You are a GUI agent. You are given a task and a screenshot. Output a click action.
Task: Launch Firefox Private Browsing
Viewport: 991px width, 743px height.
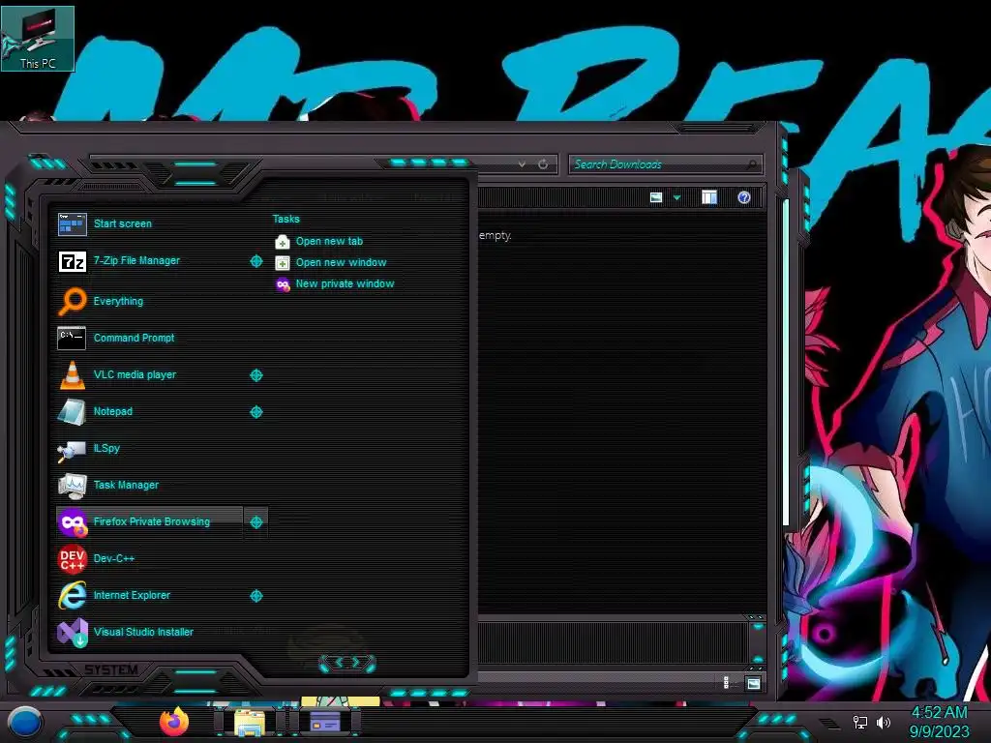(149, 521)
